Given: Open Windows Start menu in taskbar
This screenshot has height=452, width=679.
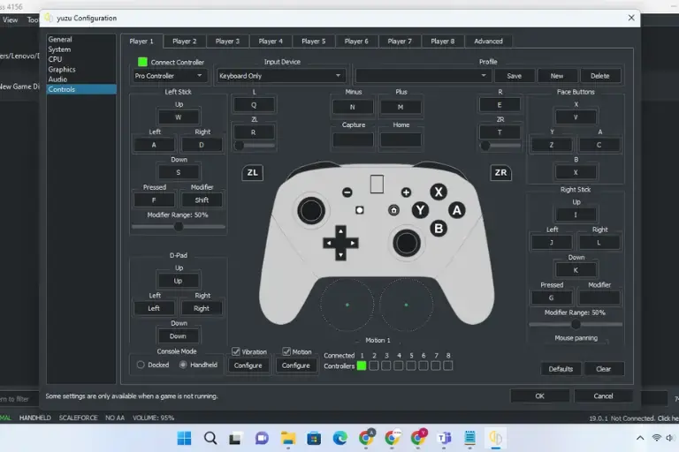Looking at the screenshot, I should 184,438.
